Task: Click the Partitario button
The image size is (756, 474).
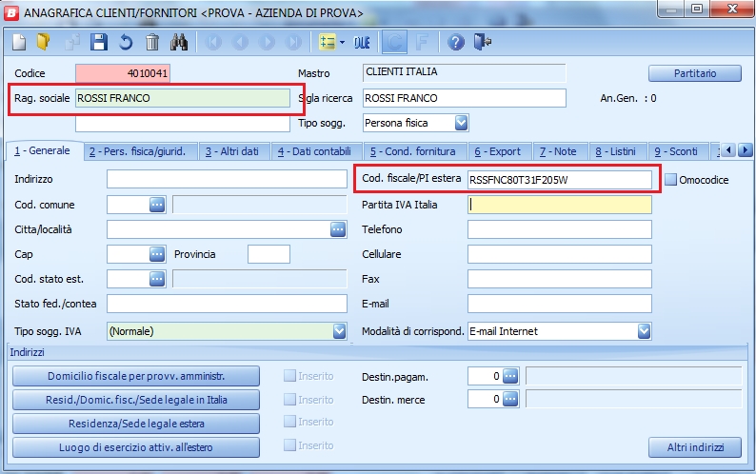Action: (x=695, y=73)
